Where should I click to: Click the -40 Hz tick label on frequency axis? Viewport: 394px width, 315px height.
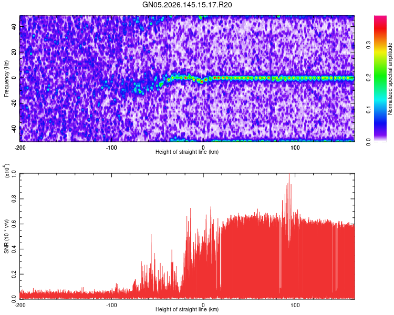(x=14, y=129)
